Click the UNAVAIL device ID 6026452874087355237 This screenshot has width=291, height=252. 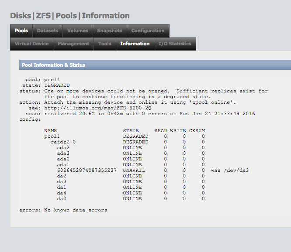click(x=87, y=170)
